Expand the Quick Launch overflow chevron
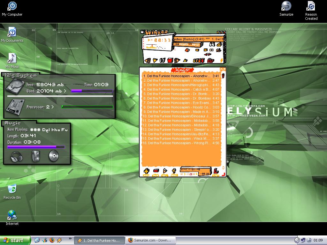 coord(70,239)
